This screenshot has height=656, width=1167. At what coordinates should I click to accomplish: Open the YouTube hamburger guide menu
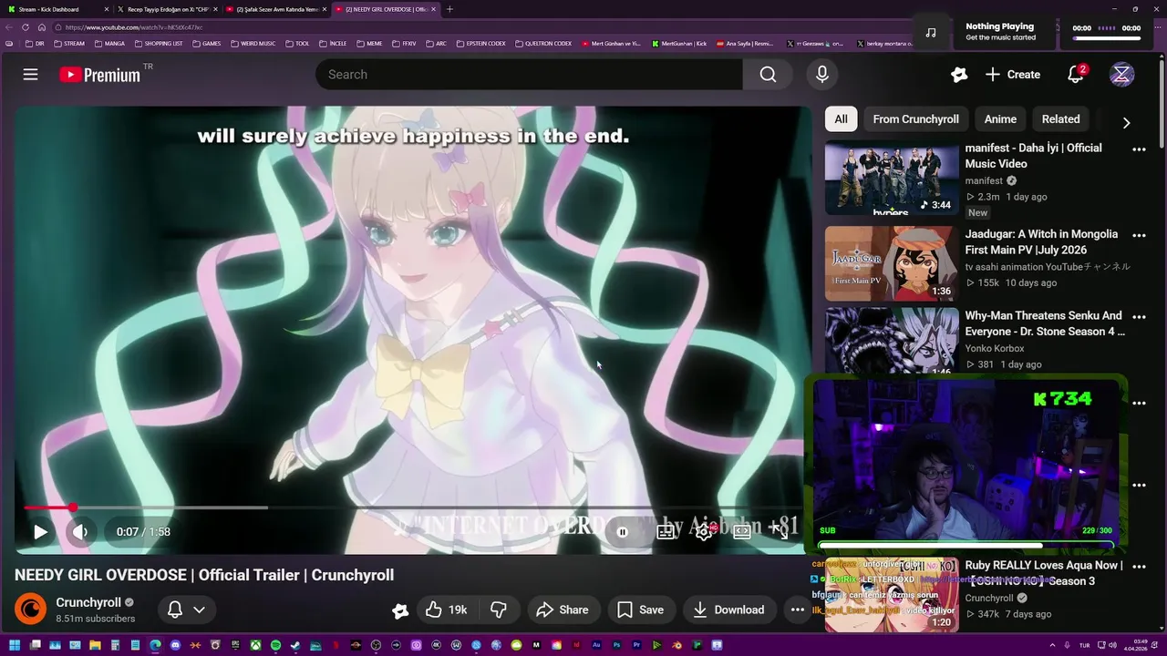click(x=30, y=75)
